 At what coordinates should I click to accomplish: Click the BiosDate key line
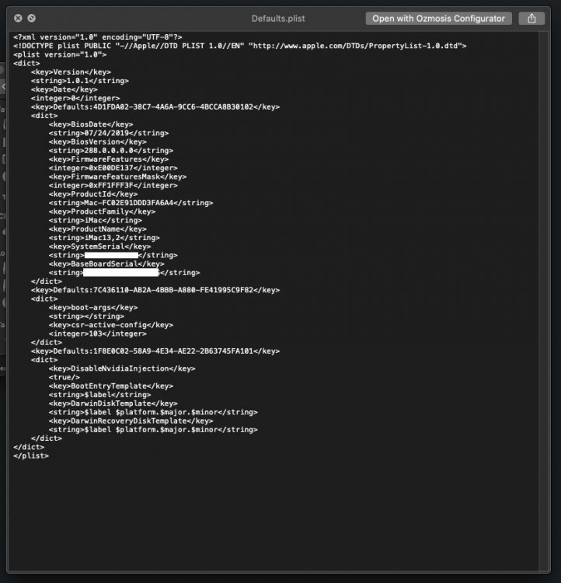point(91,124)
